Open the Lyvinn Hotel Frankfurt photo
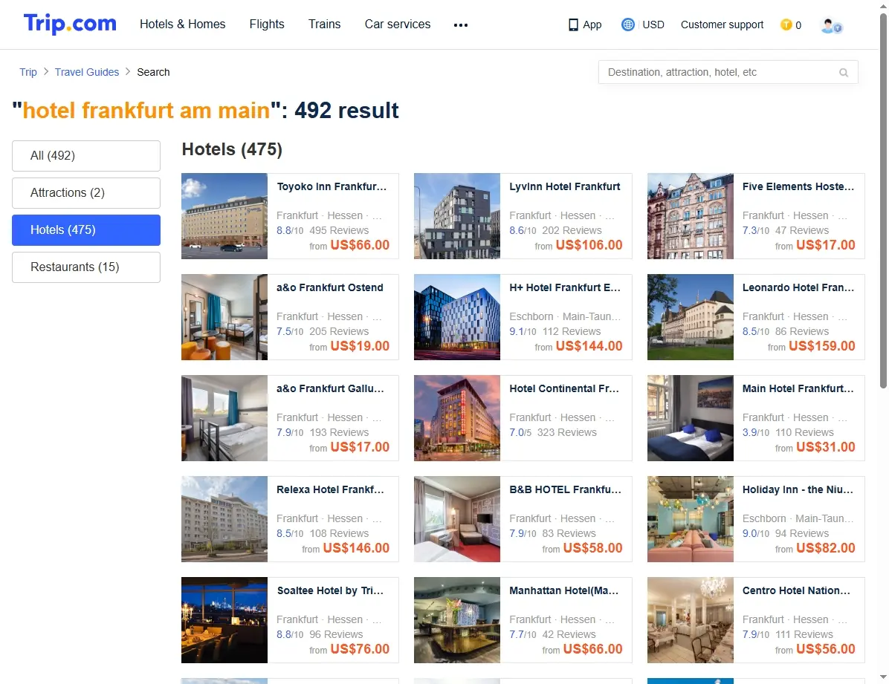This screenshot has width=889, height=684. [457, 216]
